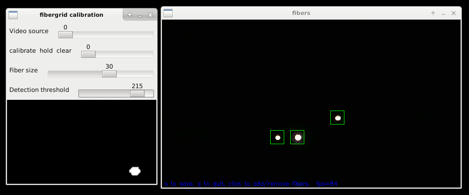Image resolution: width=469 pixels, height=195 pixels.
Task: Remove the leftmost detected fiber box
Action: point(277,137)
